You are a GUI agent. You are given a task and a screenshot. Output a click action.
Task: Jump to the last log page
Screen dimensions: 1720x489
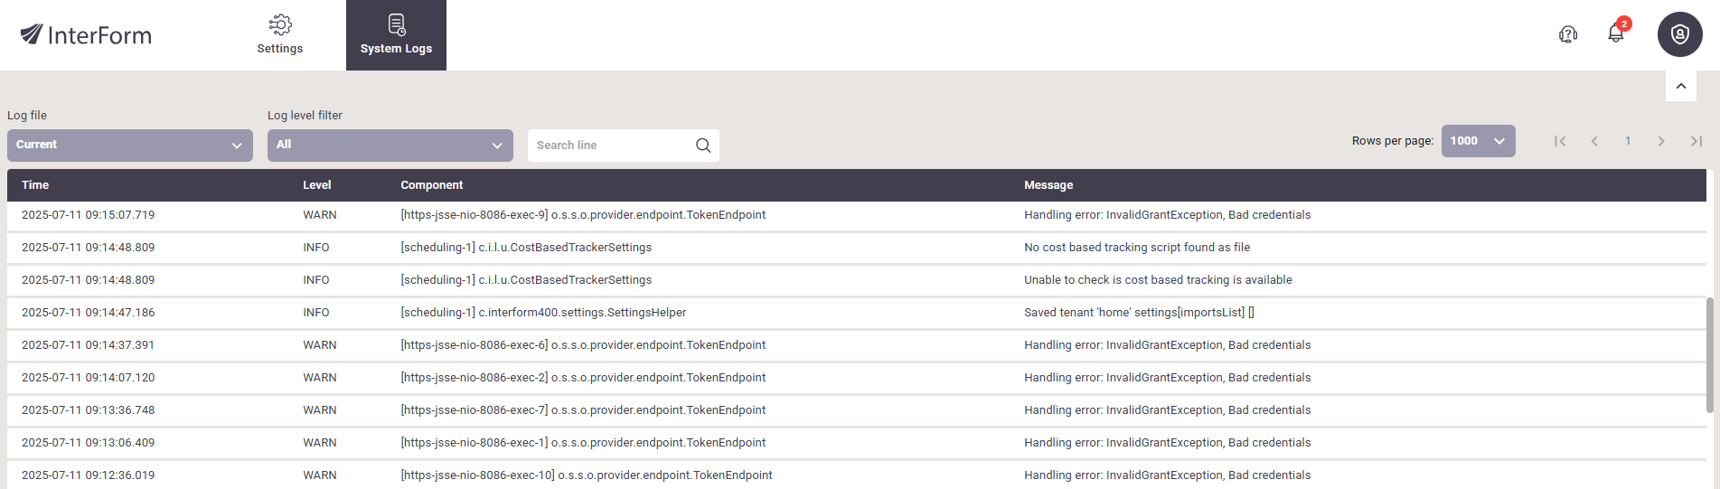click(x=1697, y=141)
